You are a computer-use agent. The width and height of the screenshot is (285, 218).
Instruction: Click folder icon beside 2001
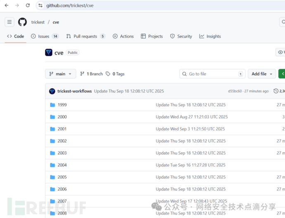click(x=52, y=129)
